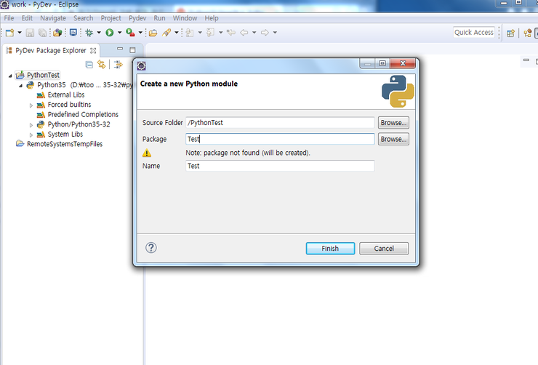
Task: Open the Run dropdown arrow
Action: click(x=119, y=33)
